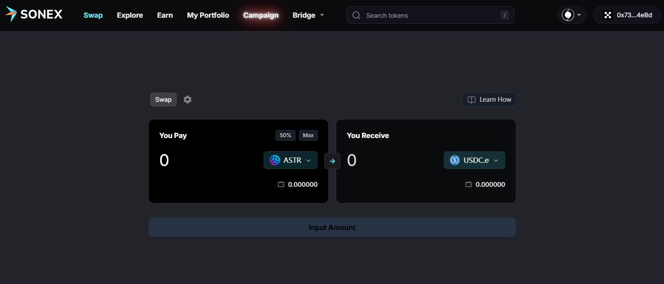
Task: Click the USDC.e token icon
Action: (x=455, y=160)
